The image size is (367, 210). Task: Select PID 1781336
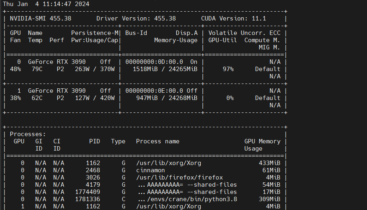[87, 199]
